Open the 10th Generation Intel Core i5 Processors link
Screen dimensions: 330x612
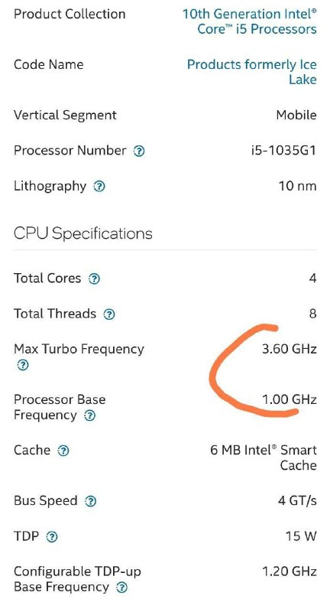point(250,21)
